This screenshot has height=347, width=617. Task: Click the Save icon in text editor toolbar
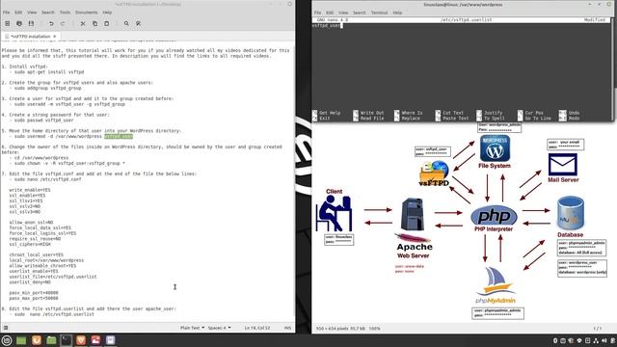(31, 23)
